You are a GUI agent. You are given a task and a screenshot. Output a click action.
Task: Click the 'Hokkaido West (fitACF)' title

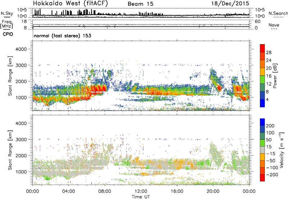point(70,3)
